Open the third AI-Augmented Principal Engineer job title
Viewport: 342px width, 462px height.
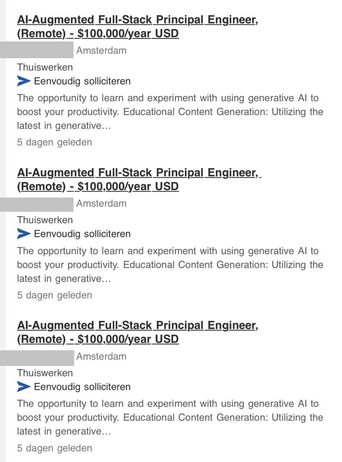coord(137,332)
